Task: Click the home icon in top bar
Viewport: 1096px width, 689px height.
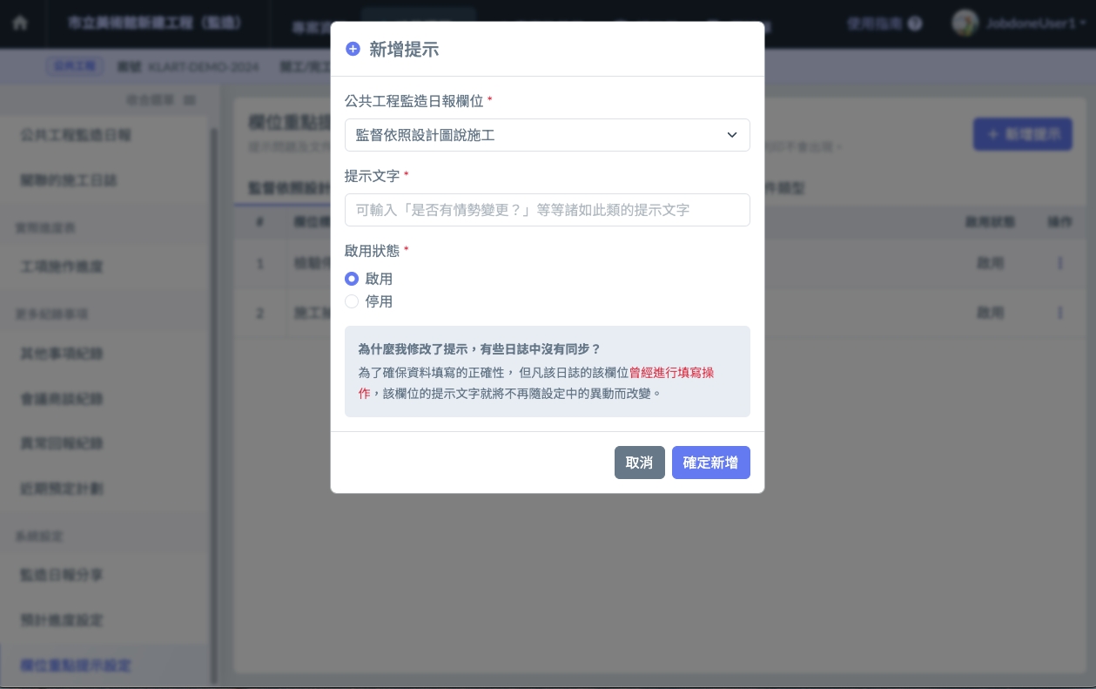Action: coord(19,24)
